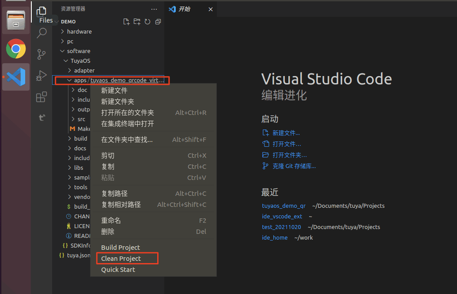457x294 pixels.
Task: Choose 在文件夹中查找 menu entry
Action: [154, 140]
